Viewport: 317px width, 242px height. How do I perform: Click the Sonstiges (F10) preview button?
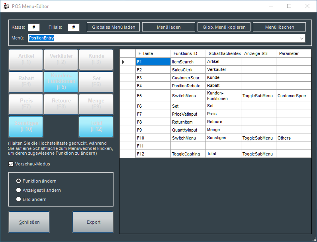click(26, 126)
